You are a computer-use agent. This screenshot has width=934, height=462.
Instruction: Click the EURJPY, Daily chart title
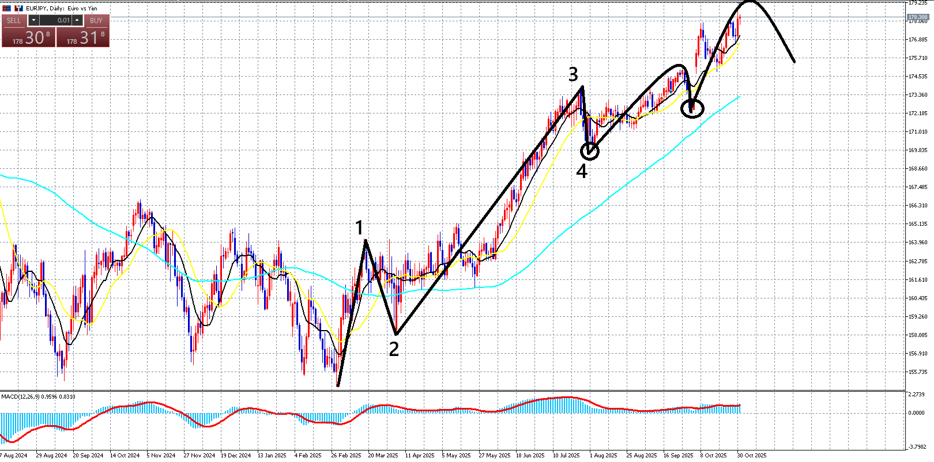[62, 8]
